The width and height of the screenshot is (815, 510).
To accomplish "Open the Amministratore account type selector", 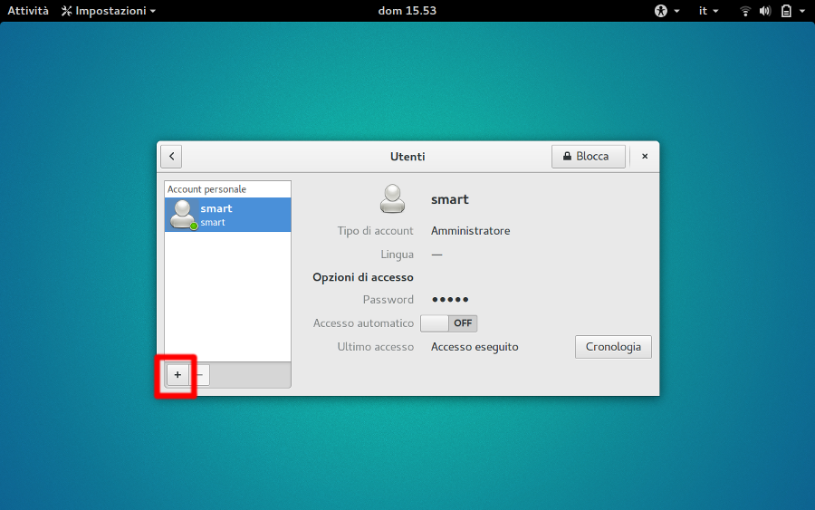I will point(470,231).
